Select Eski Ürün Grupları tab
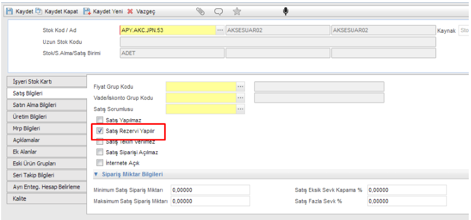 pos(47,163)
